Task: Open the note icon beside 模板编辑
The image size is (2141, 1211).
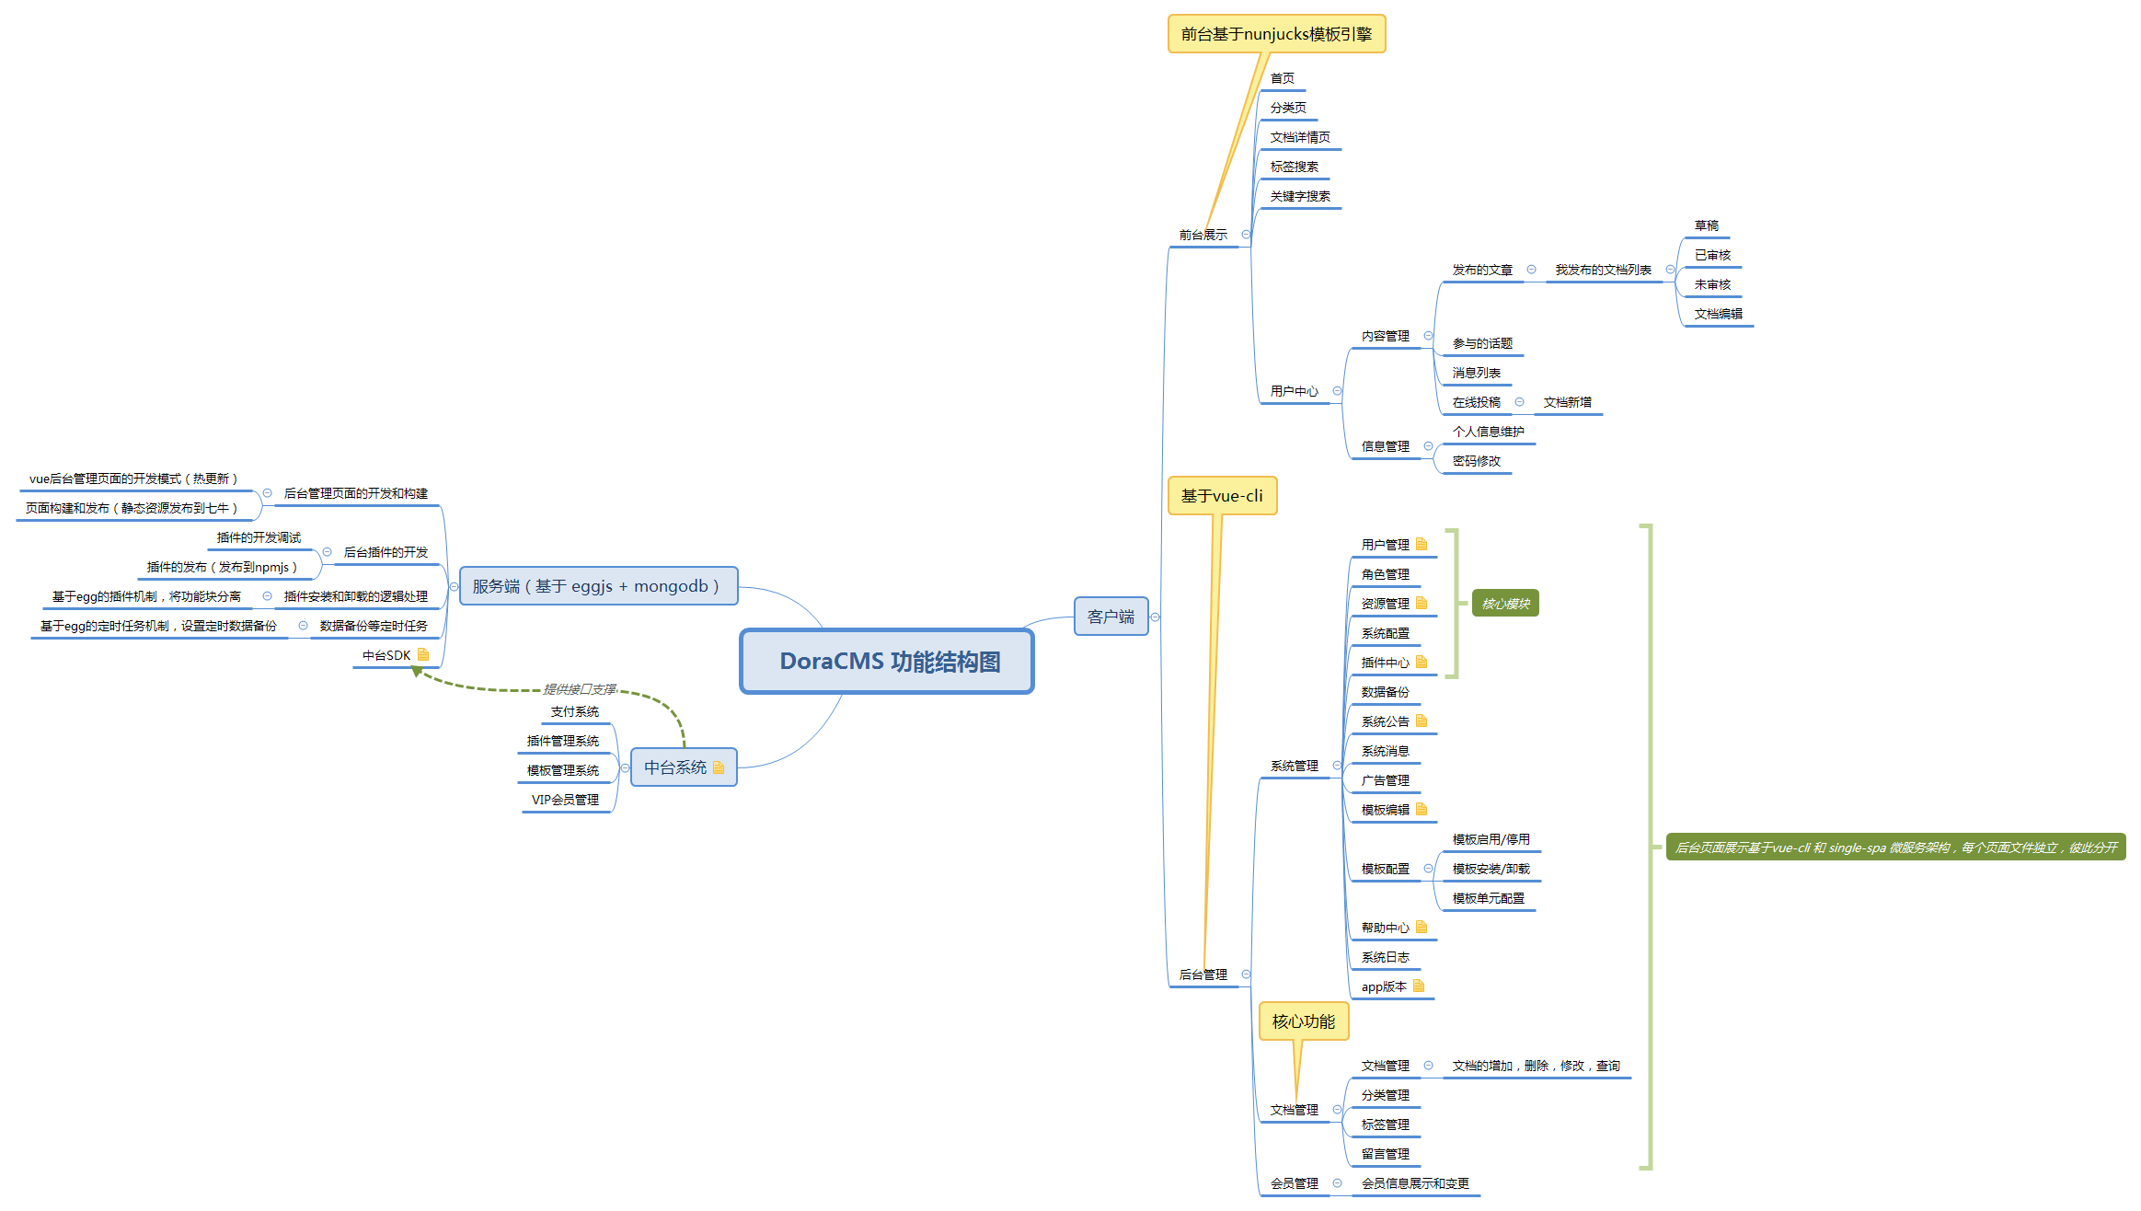Action: coord(1422,809)
